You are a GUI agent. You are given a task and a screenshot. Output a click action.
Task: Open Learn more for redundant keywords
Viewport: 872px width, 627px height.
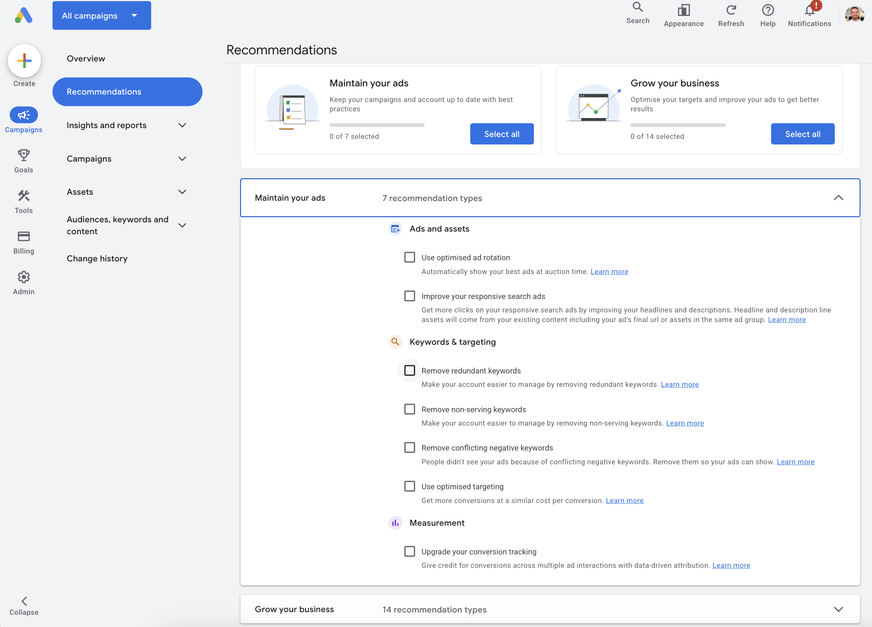coord(680,384)
